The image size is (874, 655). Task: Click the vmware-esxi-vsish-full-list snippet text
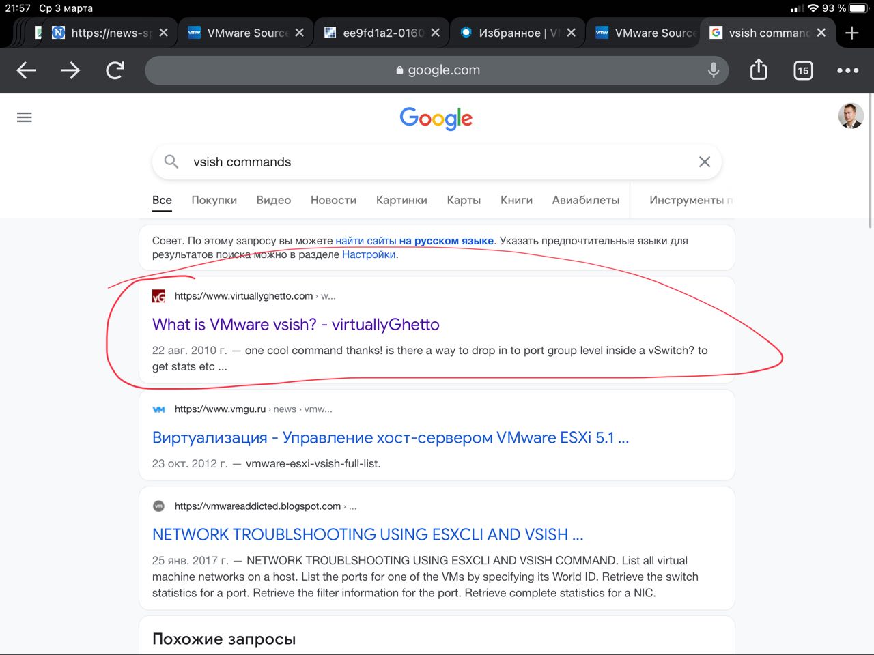(x=313, y=463)
